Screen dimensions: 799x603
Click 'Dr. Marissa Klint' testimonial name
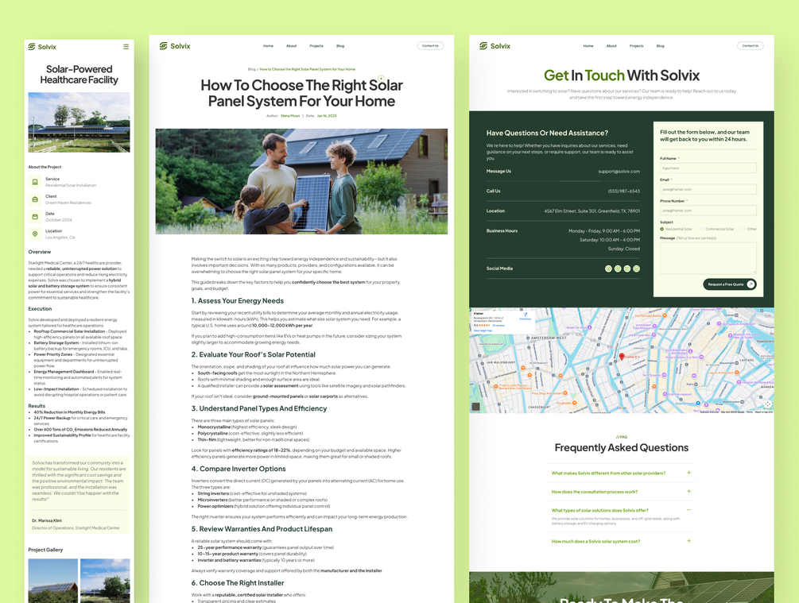(x=47, y=520)
